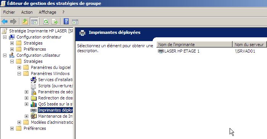Screen dimensions: 267x139
Task: Collapse the Paramètres Windows node
Action: 19,74
